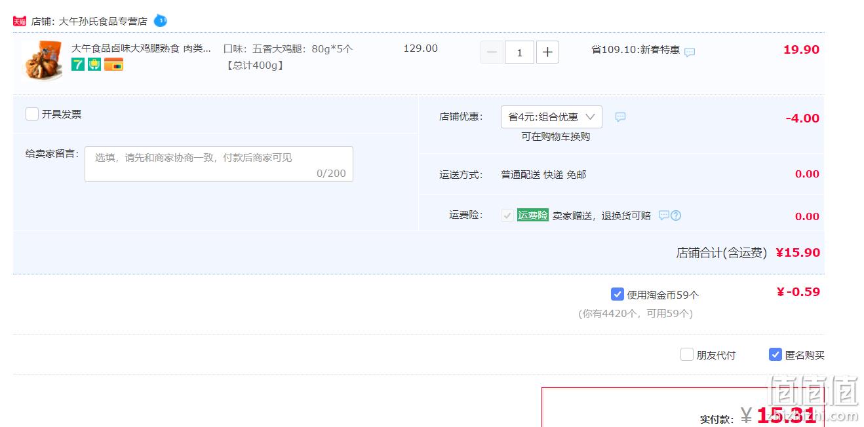
Task: Open product title 大午食品卤味大鸡腿熟食 link
Action: click(142, 48)
